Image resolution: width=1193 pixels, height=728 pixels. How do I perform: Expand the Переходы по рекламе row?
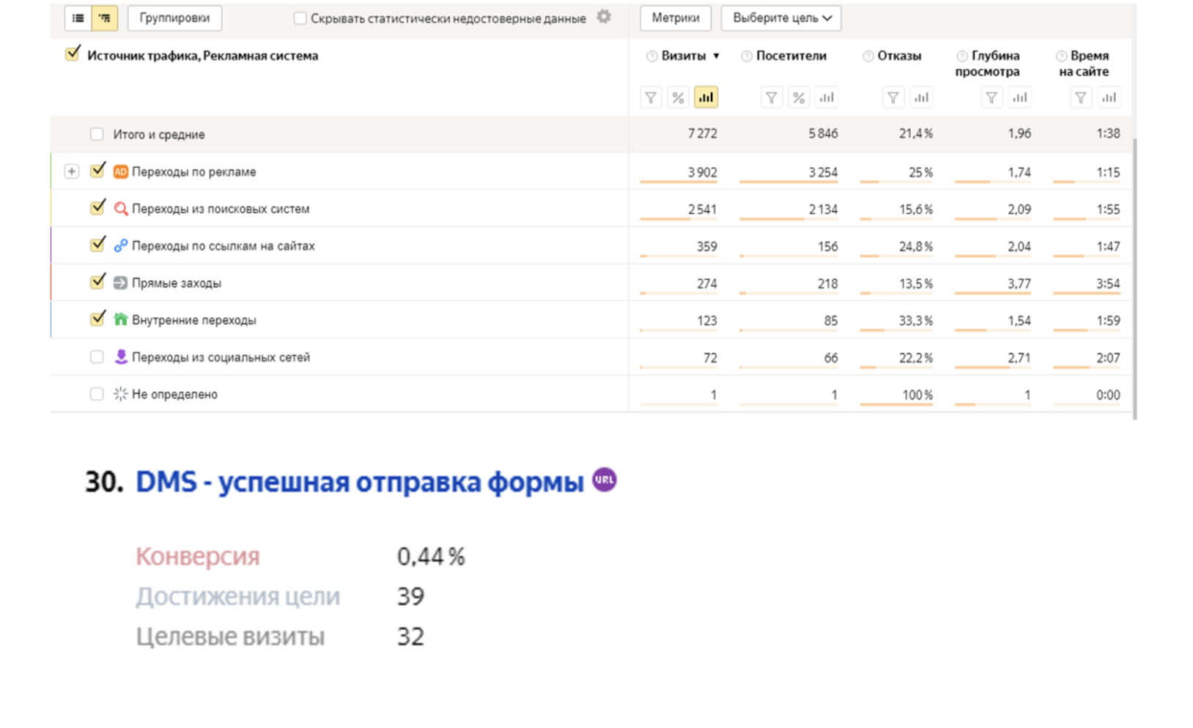[x=71, y=171]
